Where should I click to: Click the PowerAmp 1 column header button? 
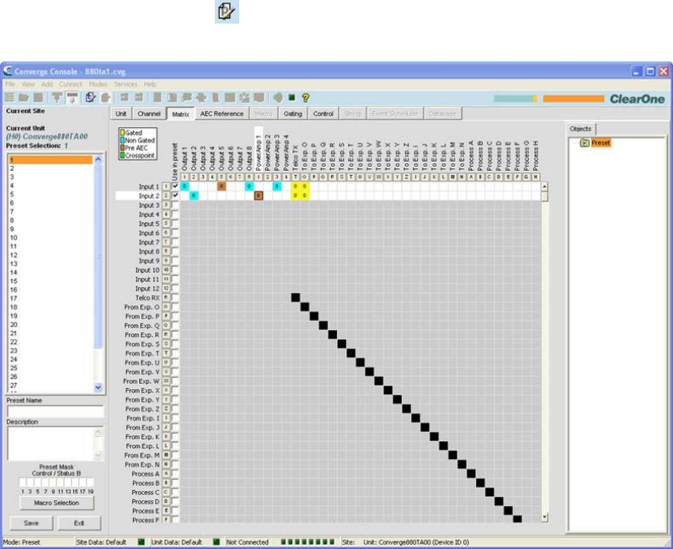coord(259,177)
